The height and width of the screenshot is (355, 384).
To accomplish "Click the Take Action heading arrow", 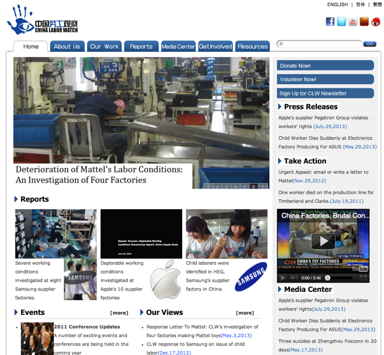I will click(x=280, y=161).
